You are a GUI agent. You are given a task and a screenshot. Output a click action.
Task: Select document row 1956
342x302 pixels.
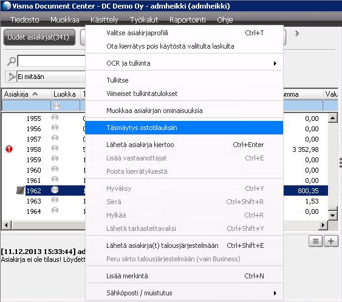pos(33,129)
